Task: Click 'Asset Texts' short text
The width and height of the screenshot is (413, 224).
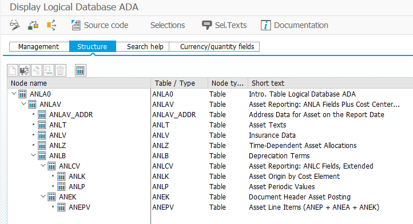Action: [x=267, y=125]
